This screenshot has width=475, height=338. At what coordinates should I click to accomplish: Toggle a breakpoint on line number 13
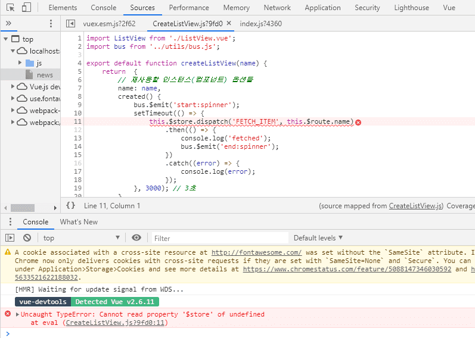pos(77,138)
